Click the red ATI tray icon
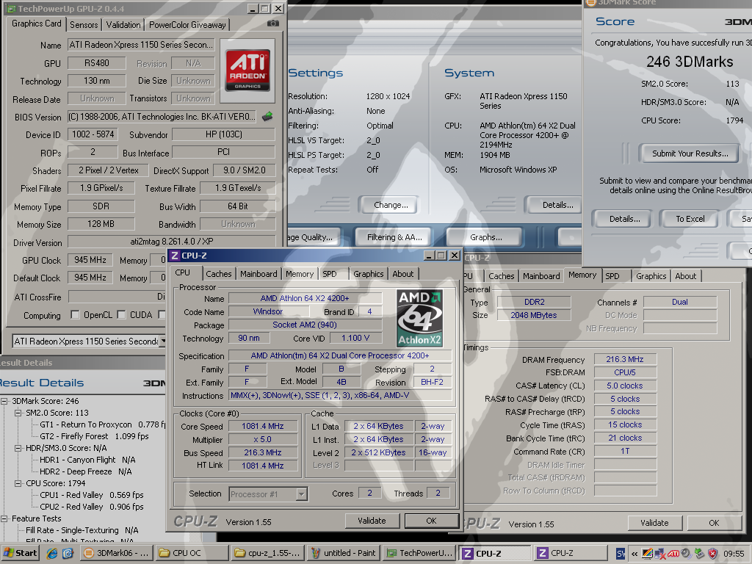Screen dimensions: 752x564 click(x=673, y=554)
